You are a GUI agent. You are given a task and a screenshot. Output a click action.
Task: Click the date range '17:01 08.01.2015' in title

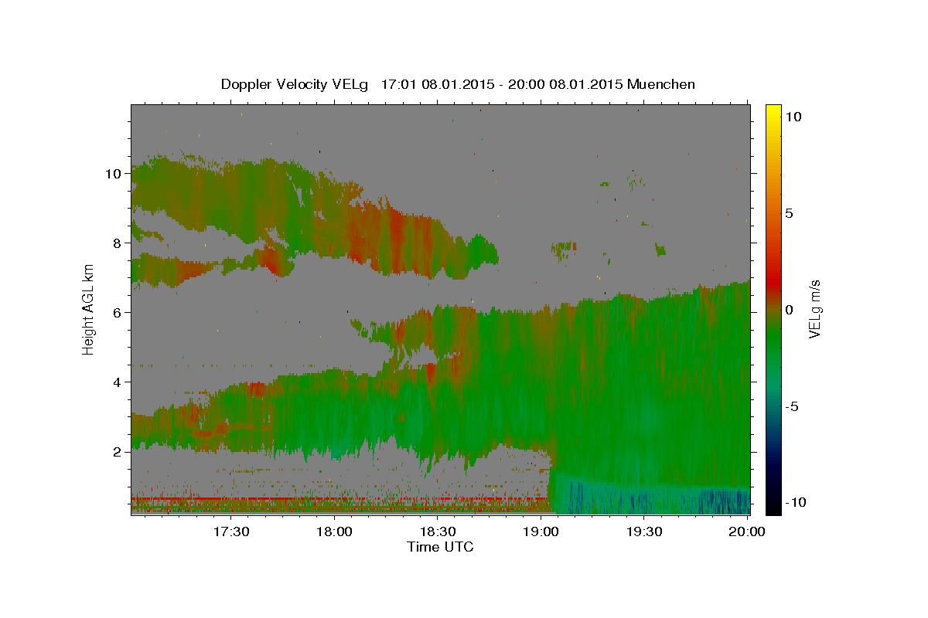(436, 84)
